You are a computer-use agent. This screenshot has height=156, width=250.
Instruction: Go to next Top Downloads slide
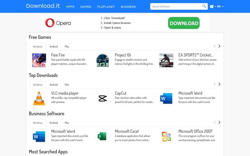pyautogui.click(x=219, y=84)
